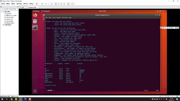Click send Ctrl+Alt+Del toolbar icon
This screenshot has width=180, height=101.
coord(42,4)
